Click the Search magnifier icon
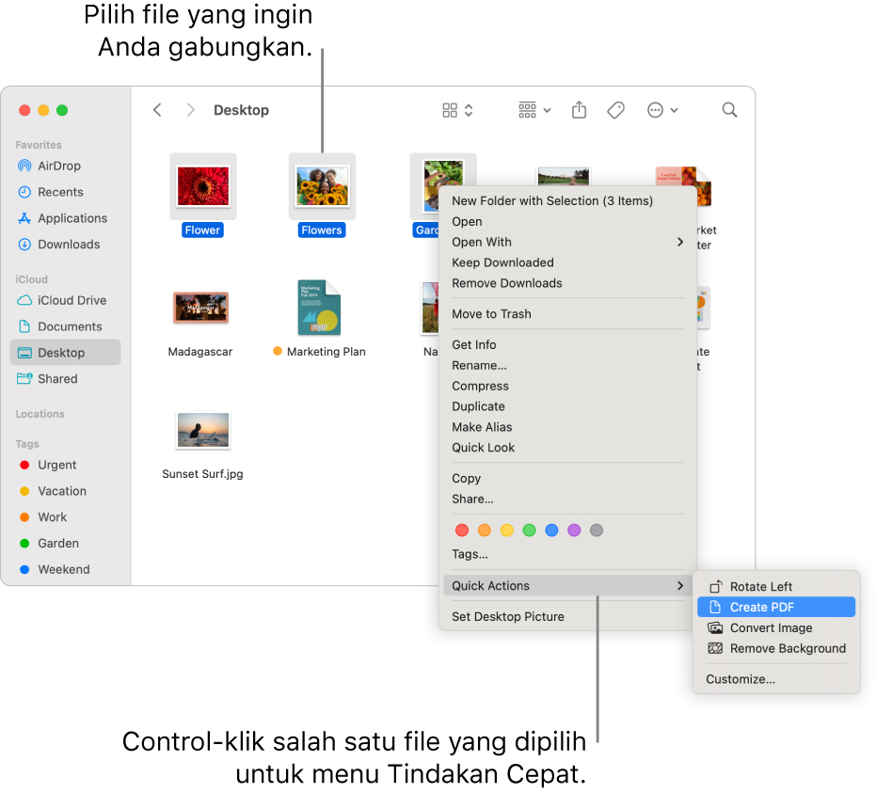876x793 pixels. [x=729, y=110]
